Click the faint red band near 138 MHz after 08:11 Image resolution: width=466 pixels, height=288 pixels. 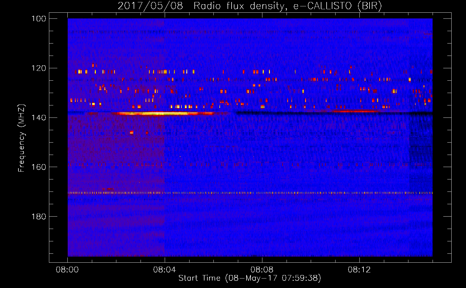[x=356, y=111]
